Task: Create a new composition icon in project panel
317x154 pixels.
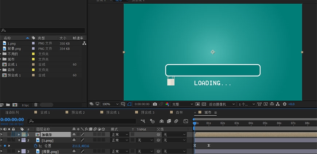Action: [15, 105]
